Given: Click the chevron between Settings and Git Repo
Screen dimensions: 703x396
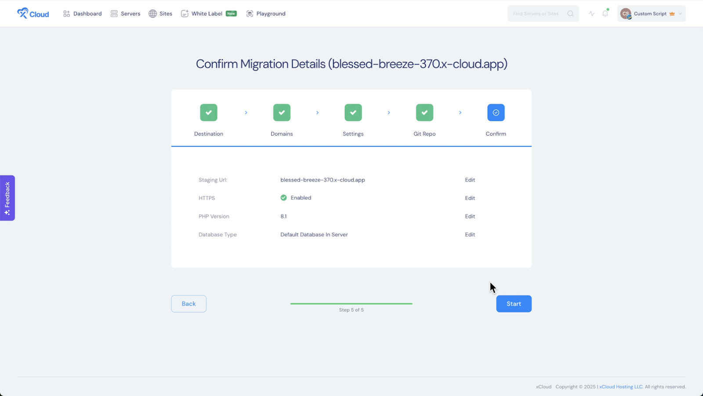Looking at the screenshot, I should click(x=388, y=112).
